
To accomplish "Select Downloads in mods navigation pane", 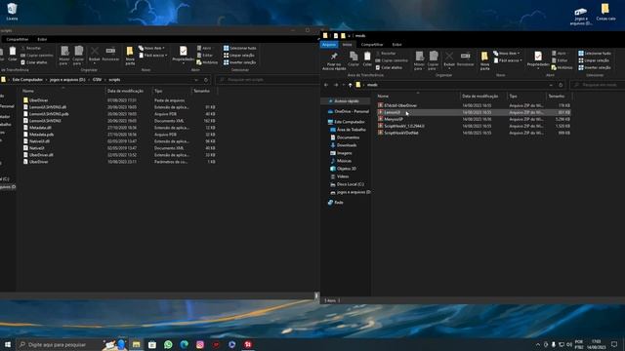I will tap(347, 145).
